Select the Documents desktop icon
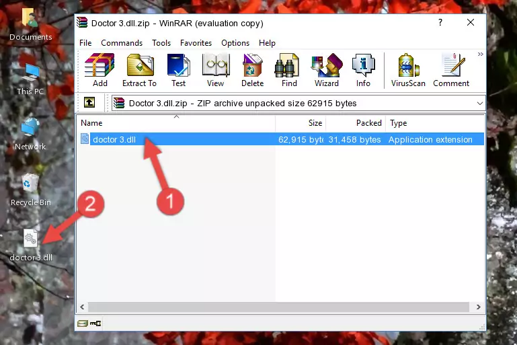This screenshot has height=345, width=517. click(30, 24)
